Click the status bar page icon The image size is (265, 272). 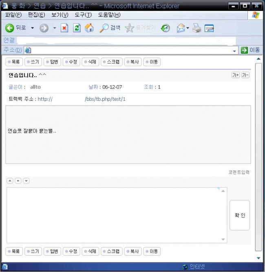[x=4, y=267]
